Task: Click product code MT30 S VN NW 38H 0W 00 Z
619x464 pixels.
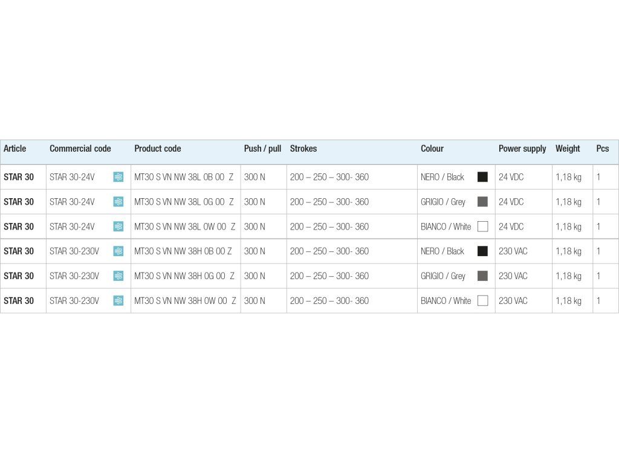Action: pos(184,301)
